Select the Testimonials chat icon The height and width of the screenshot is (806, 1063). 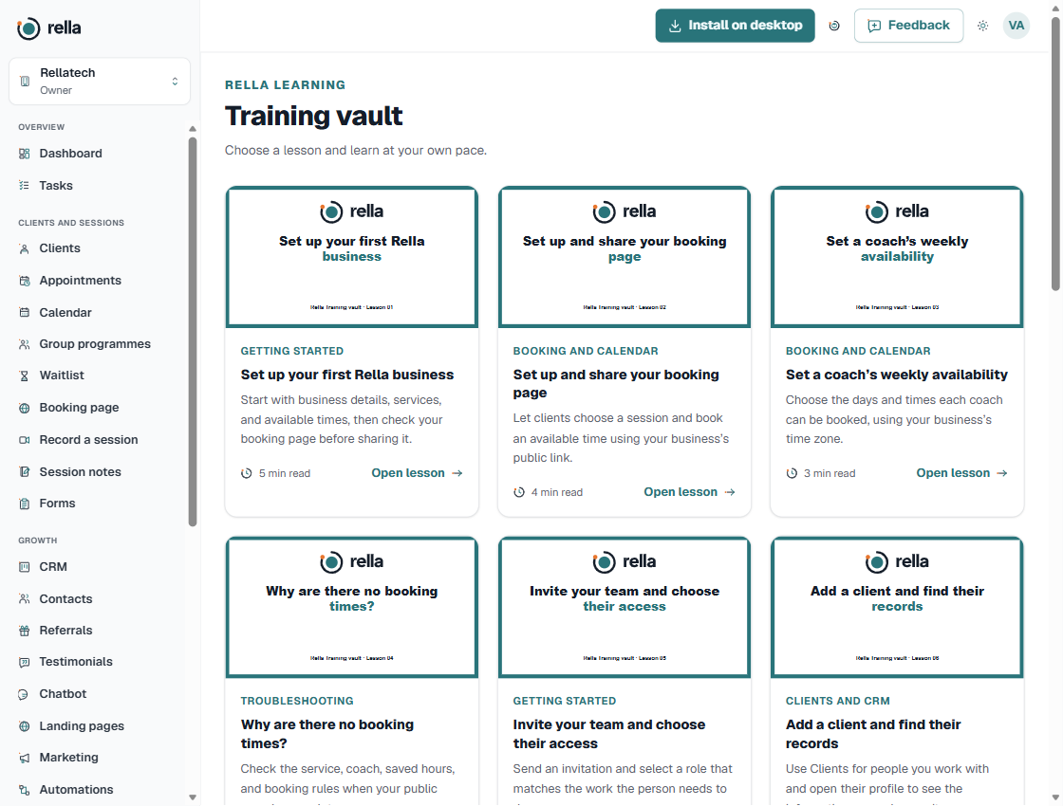(x=25, y=662)
